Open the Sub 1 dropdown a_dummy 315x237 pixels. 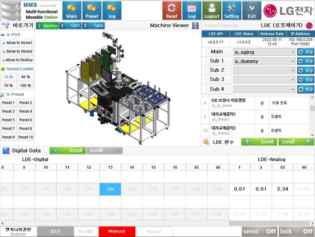point(264,61)
